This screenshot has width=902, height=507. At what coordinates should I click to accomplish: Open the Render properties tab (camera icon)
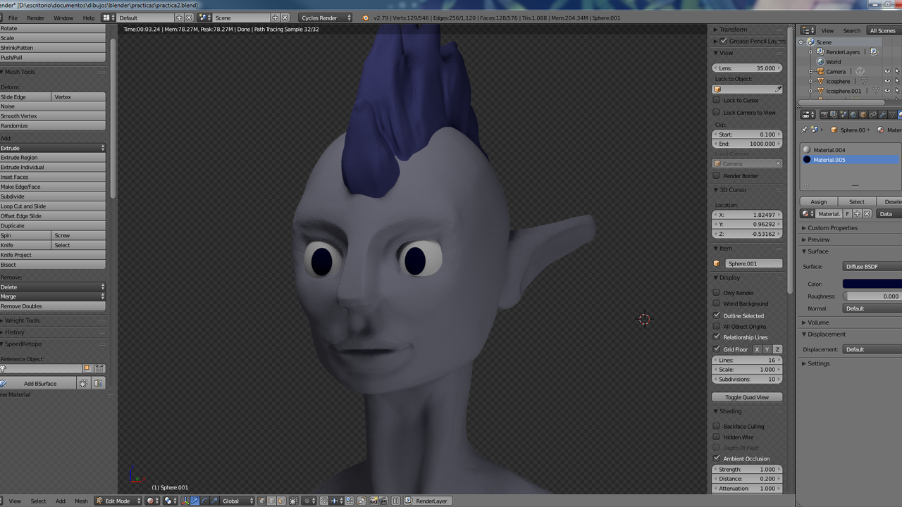(824, 115)
